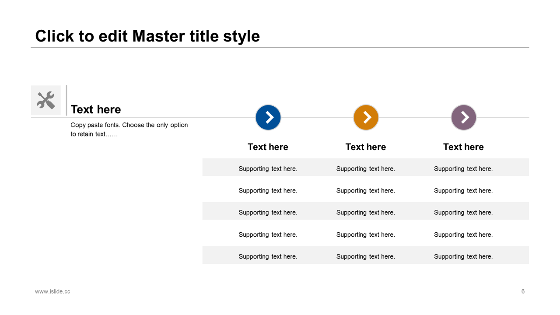Click the slide number 6 in the footer
The width and height of the screenshot is (560, 315).
pyautogui.click(x=523, y=291)
